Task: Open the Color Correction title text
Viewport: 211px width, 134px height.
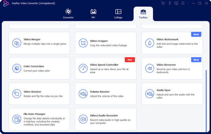Action: coord(34,66)
